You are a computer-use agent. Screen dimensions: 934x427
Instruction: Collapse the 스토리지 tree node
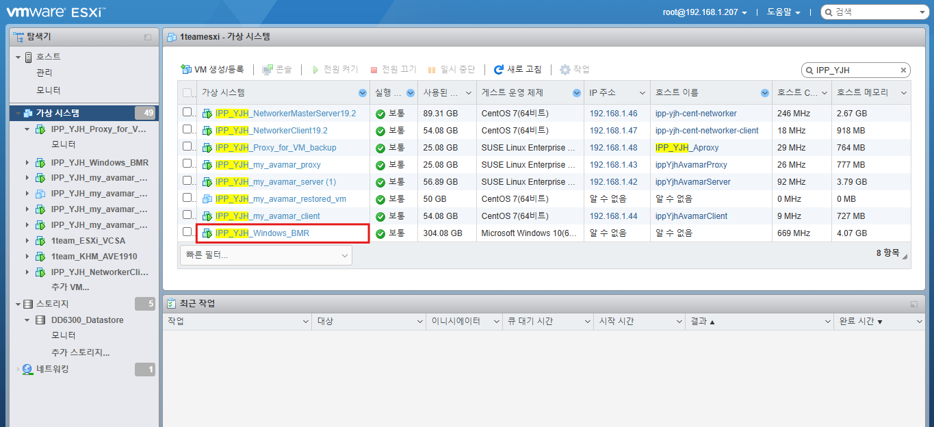click(18, 304)
